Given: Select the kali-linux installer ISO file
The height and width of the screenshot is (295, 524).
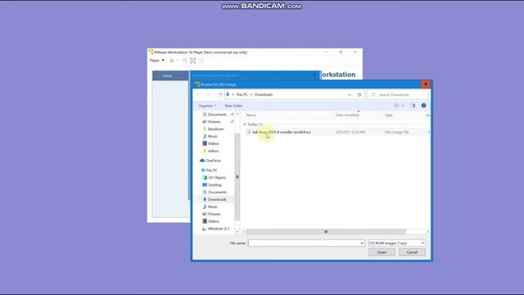Looking at the screenshot, I should [x=282, y=132].
